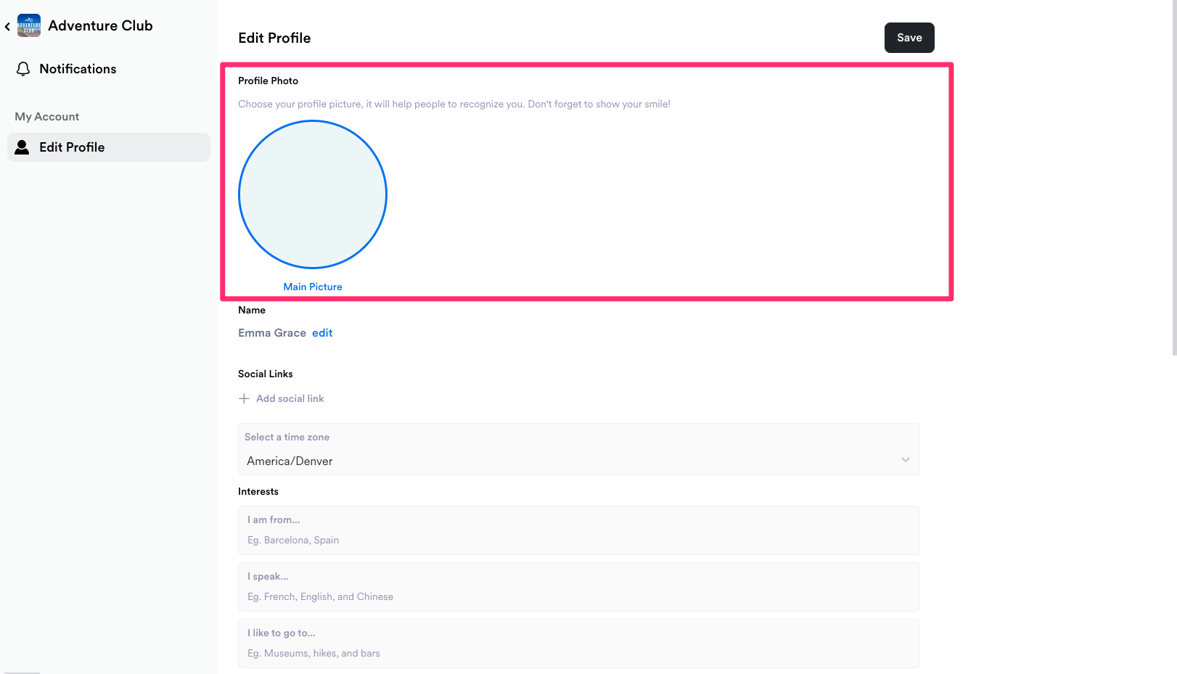Viewport: 1177px width, 674px height.
Task: Click the Adventure Club logo image
Action: coord(29,26)
